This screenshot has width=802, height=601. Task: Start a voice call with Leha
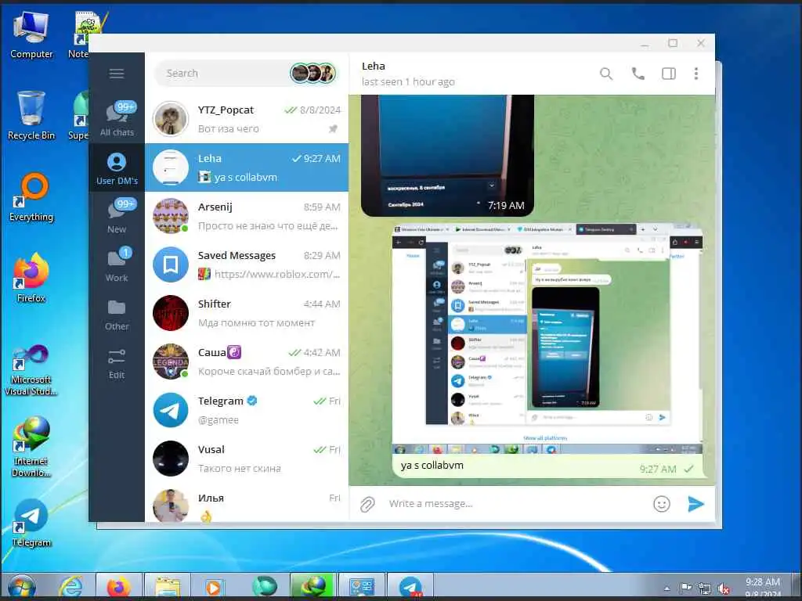coord(638,74)
